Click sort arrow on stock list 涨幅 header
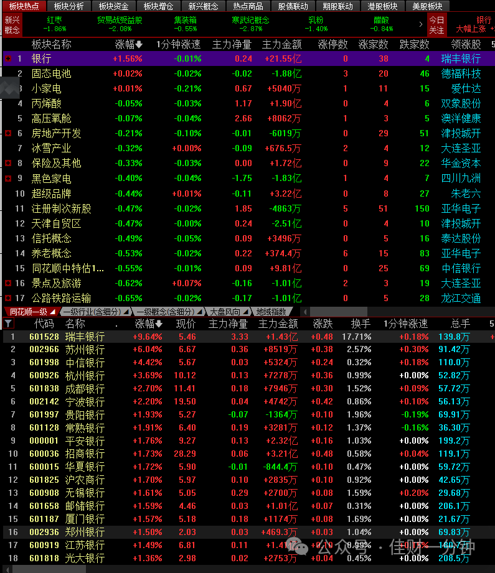This screenshot has width=495, height=573. pyautogui.click(x=158, y=324)
